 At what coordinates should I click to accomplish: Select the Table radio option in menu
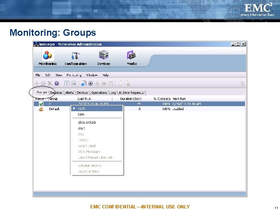coord(97,108)
